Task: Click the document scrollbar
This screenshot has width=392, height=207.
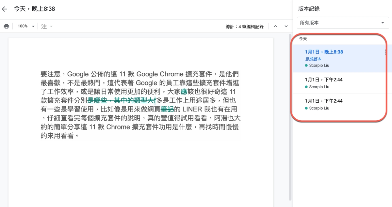Action: click(x=290, y=117)
